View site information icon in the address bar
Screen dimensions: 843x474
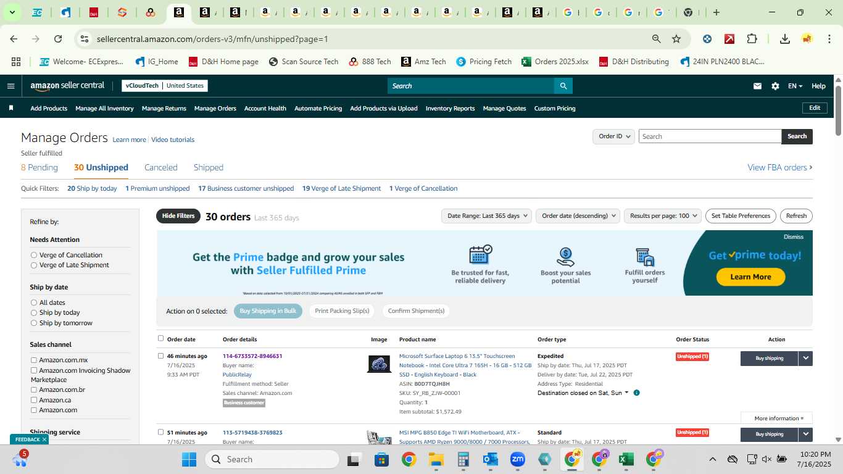(85, 39)
